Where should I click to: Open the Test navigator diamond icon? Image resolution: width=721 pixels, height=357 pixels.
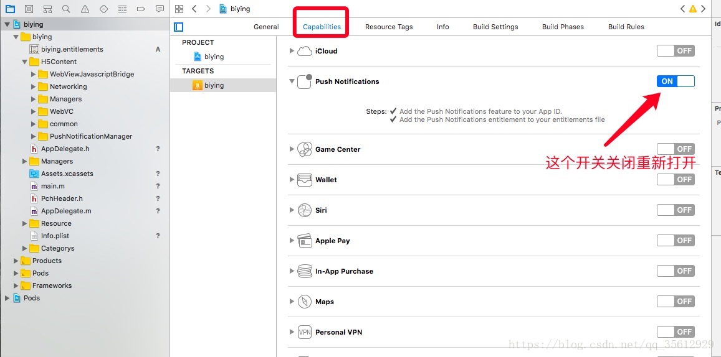click(103, 9)
